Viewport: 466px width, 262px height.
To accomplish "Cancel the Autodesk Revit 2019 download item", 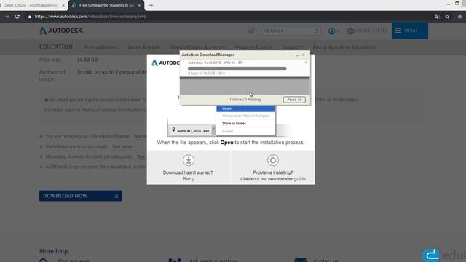I will (306, 63).
